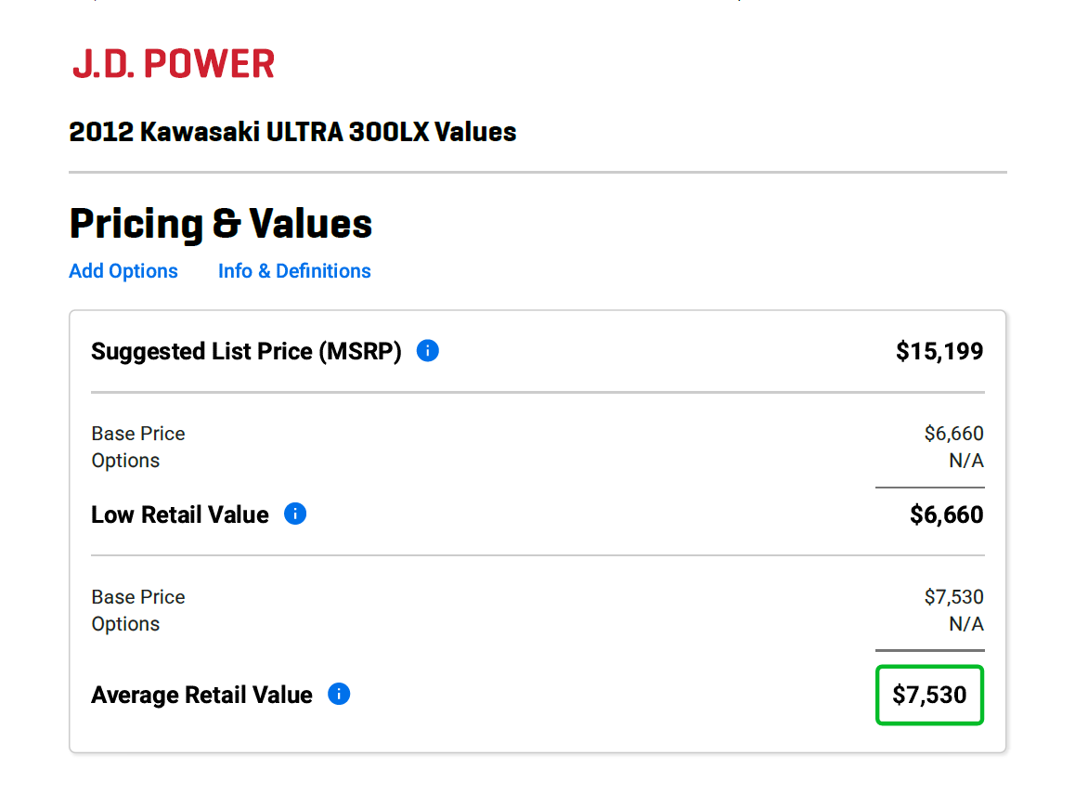Click Options label above Average Retail Value
Image resolution: width=1075 pixels, height=807 pixels.
click(125, 624)
